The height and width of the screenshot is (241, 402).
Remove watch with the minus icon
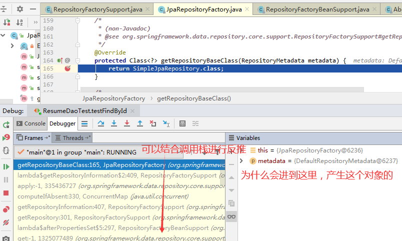(x=231, y=164)
